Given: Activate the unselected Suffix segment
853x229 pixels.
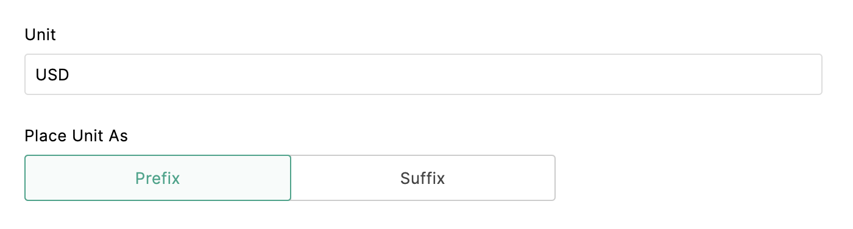Looking at the screenshot, I should [x=423, y=178].
